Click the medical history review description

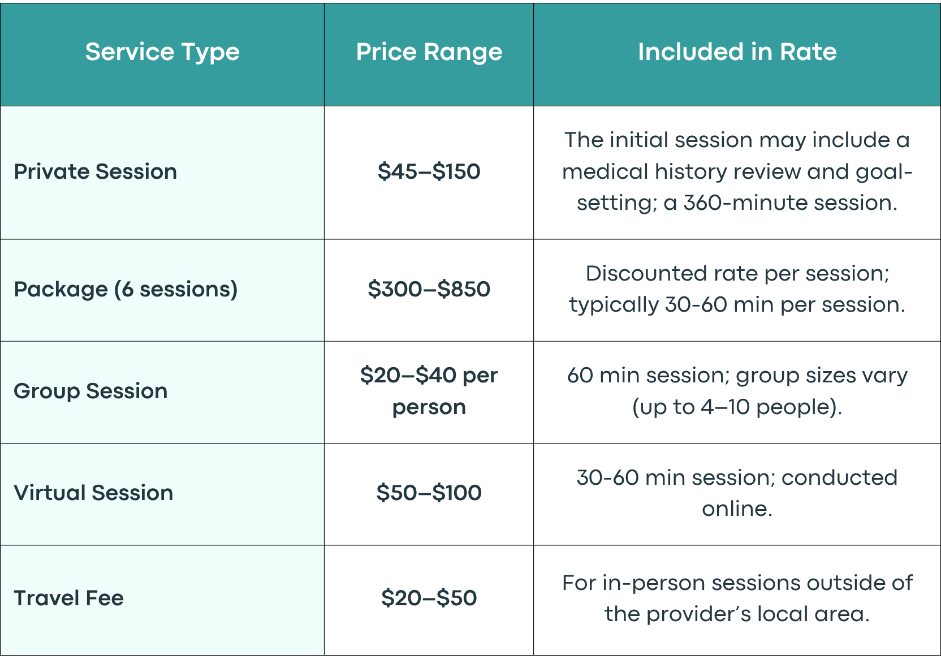tap(737, 171)
